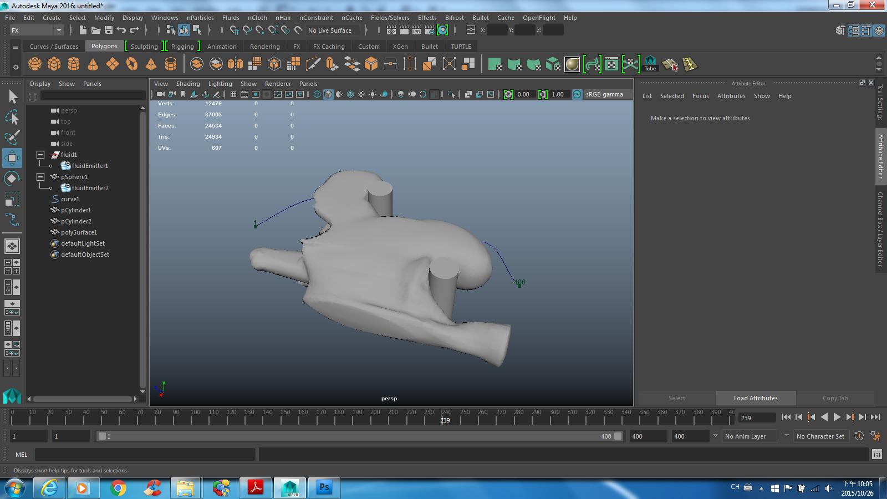Create a polygon cylinder from the shelf
Screen dimensions: 887x499
pos(73,64)
